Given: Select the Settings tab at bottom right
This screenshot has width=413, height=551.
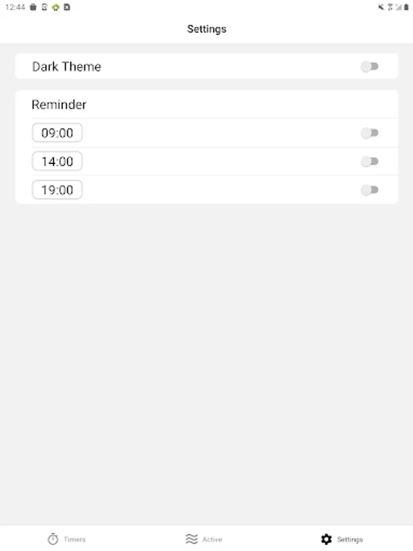Looking at the screenshot, I should (x=344, y=539).
